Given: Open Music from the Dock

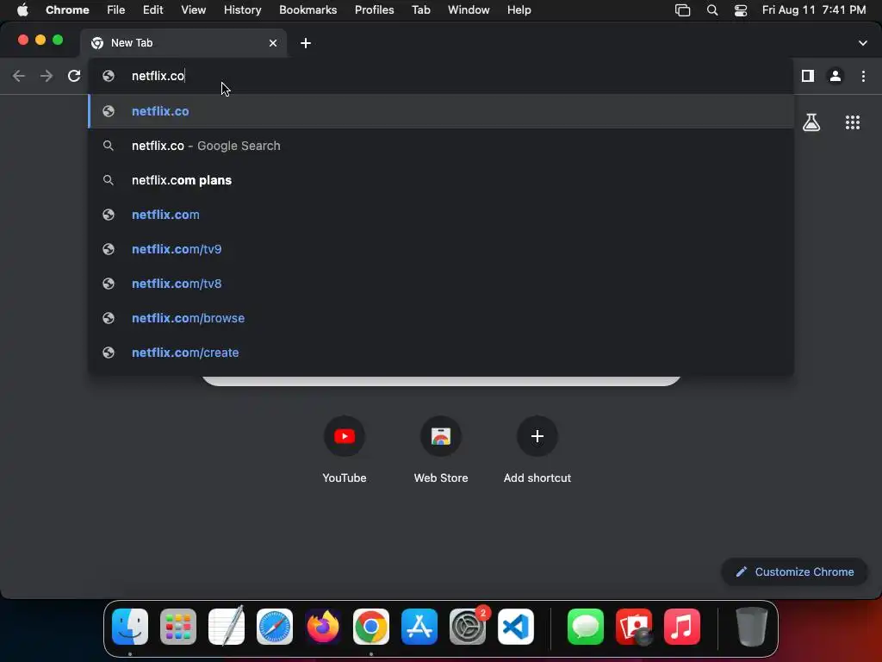Looking at the screenshot, I should point(682,627).
